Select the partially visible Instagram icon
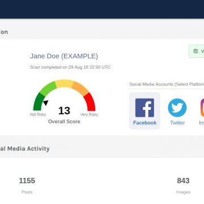This screenshot has height=204, width=204. pos(202,108)
